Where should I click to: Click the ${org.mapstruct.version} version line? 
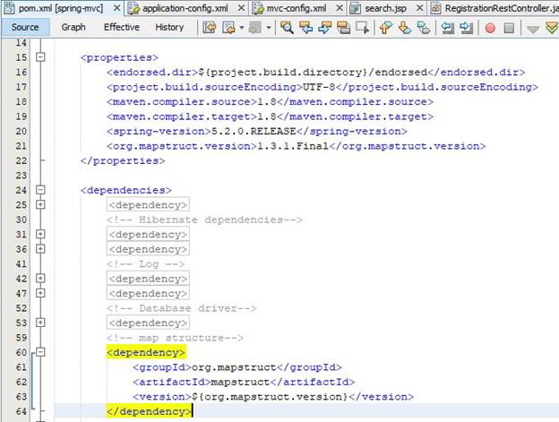pos(273,397)
